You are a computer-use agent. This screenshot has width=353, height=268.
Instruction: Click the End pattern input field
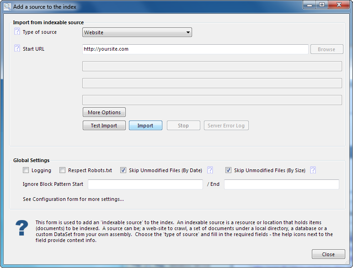click(281, 184)
